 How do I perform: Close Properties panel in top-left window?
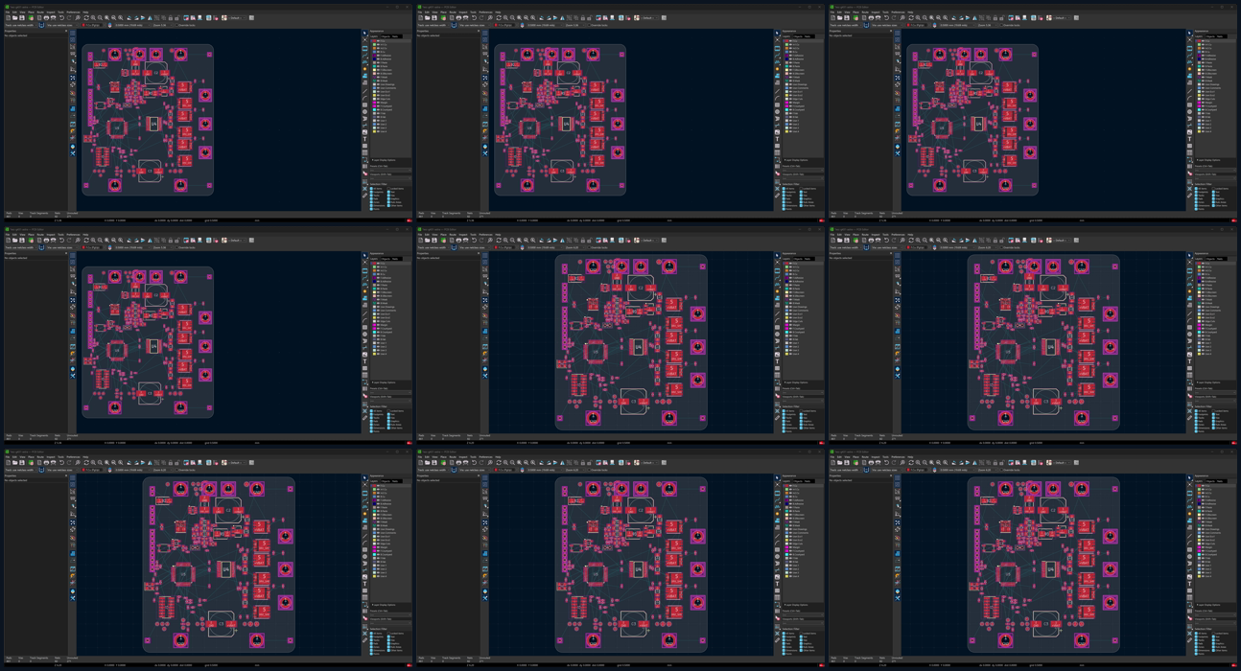pyautogui.click(x=66, y=31)
